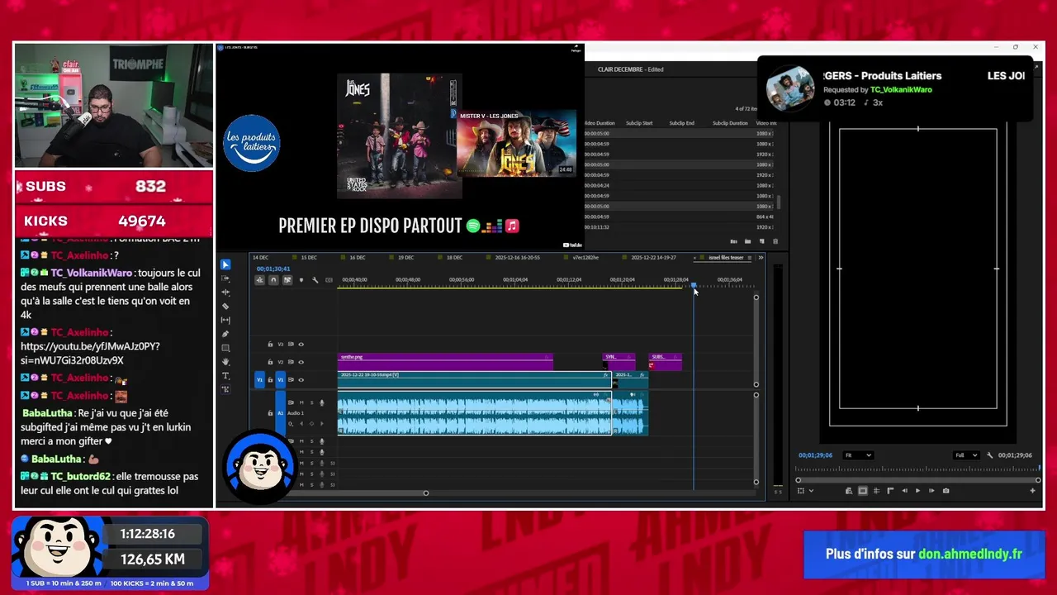Select the Slip tool

pos(225,321)
